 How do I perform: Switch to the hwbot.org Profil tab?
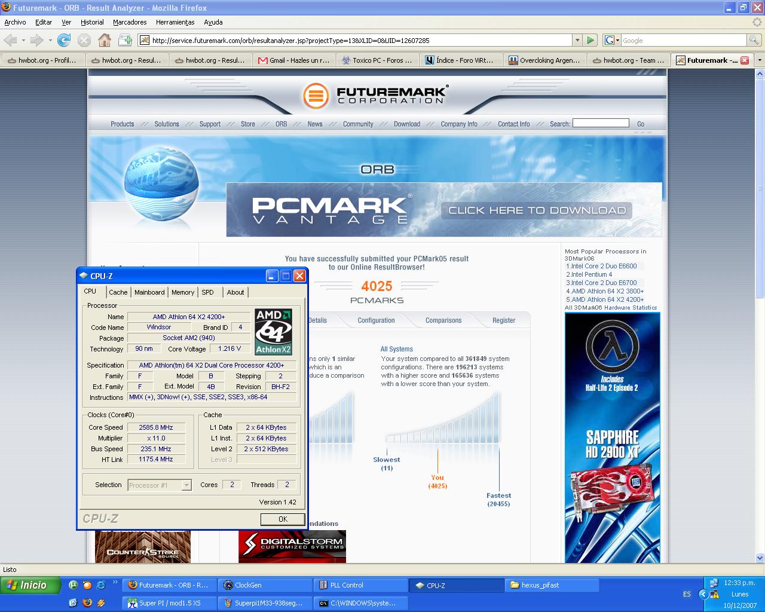coord(42,60)
